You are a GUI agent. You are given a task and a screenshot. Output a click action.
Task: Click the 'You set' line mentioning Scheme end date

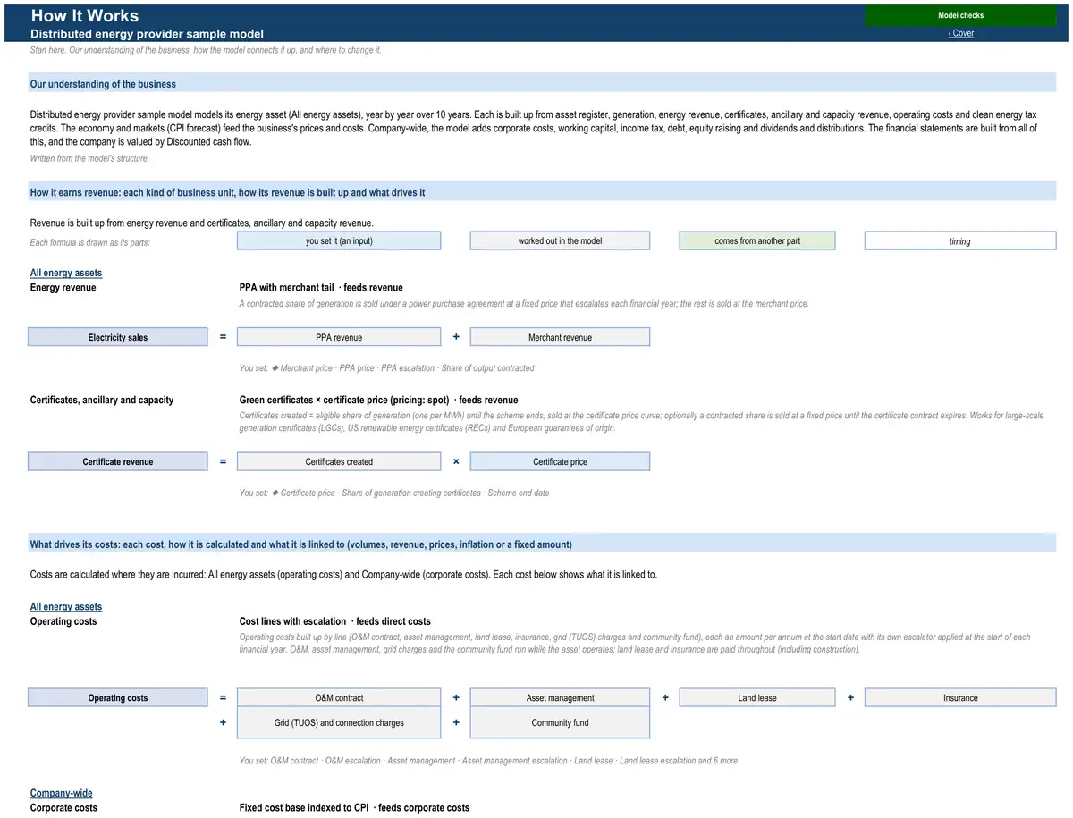394,493
